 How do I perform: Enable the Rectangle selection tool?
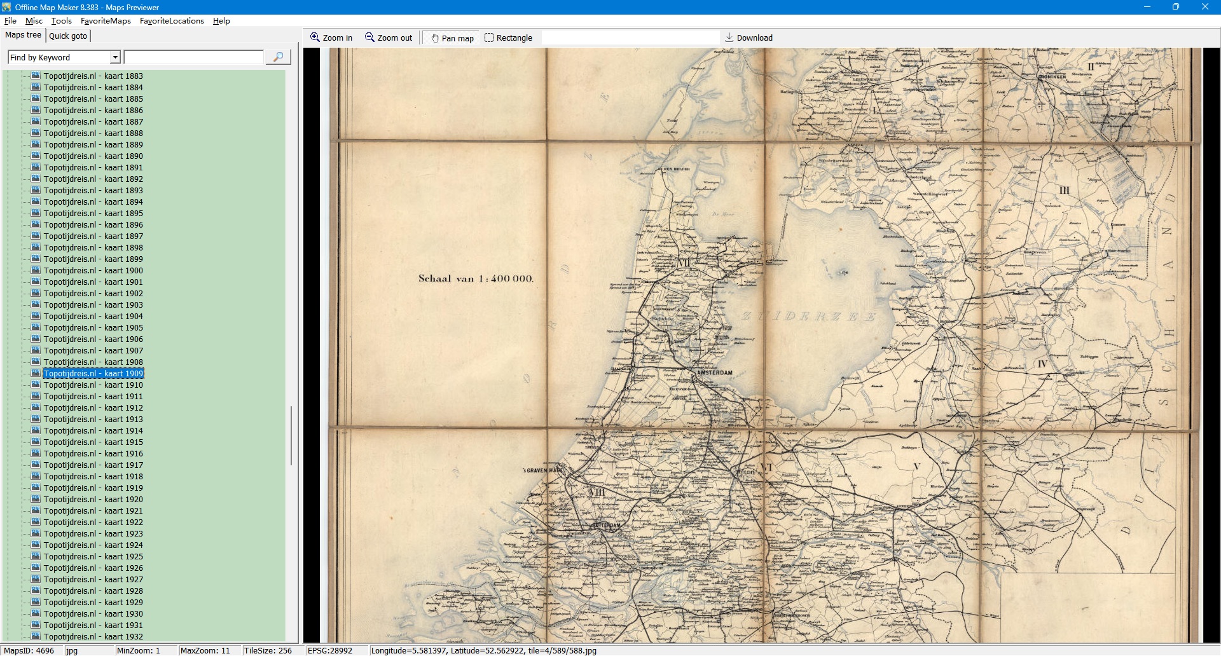coord(489,38)
